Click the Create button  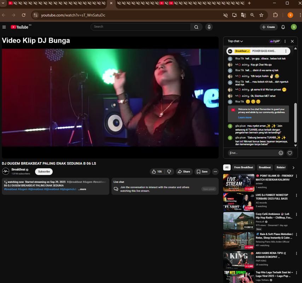pos(268,27)
